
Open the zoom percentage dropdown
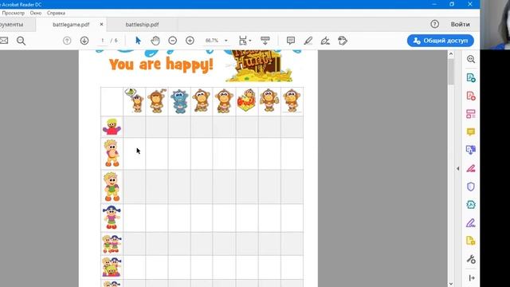pos(226,41)
